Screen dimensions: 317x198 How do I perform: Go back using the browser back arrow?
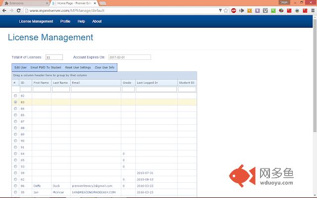(4, 10)
